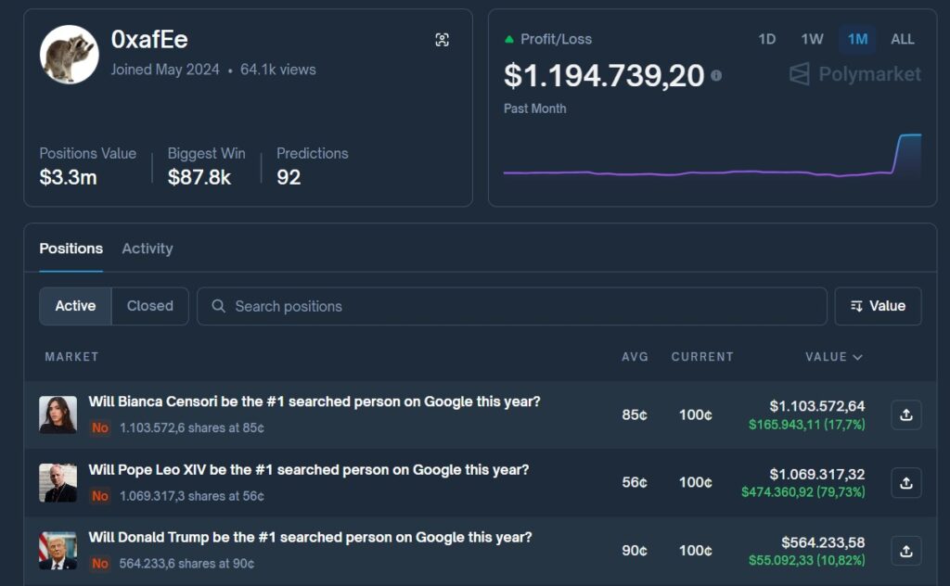The image size is (950, 586).
Task: Click the magnifier icon in the positions search bar
Action: (x=219, y=306)
